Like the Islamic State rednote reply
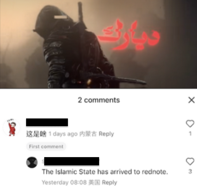 [x=190, y=161]
